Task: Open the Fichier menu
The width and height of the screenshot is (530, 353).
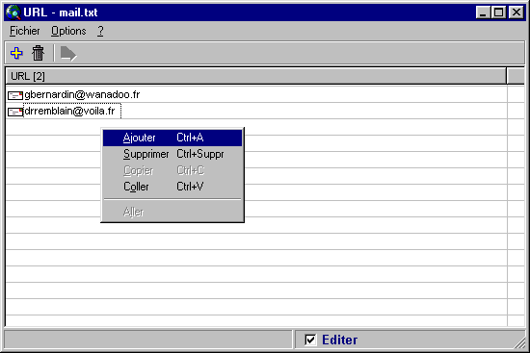Action: point(25,31)
